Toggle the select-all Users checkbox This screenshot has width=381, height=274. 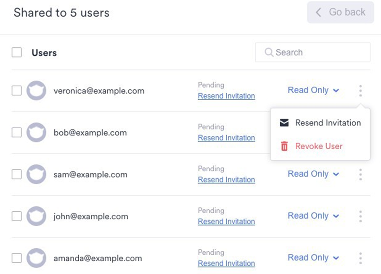click(17, 52)
